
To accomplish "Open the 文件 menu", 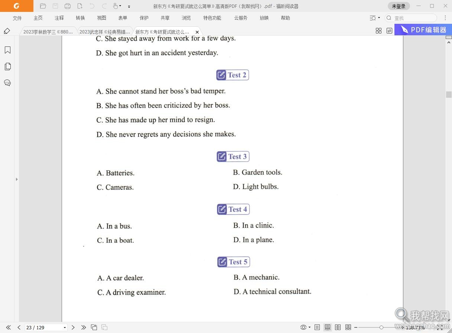I will click(x=17, y=18).
